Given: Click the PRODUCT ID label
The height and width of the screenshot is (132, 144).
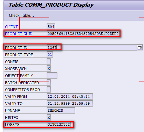Looking at the screenshot, I should [16, 48].
